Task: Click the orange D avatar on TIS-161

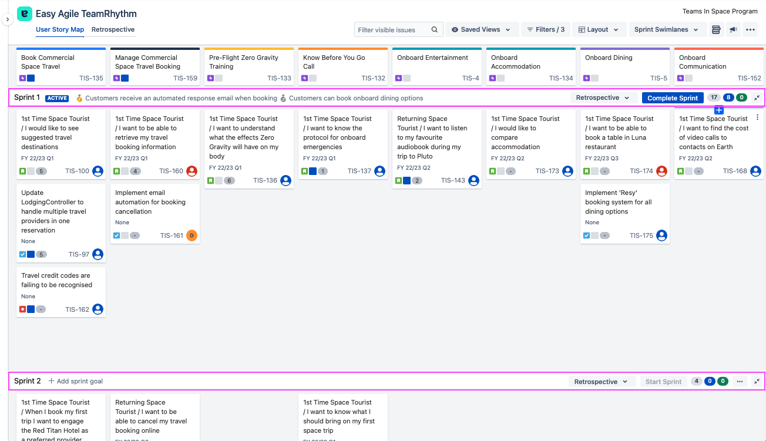Action: tap(192, 235)
